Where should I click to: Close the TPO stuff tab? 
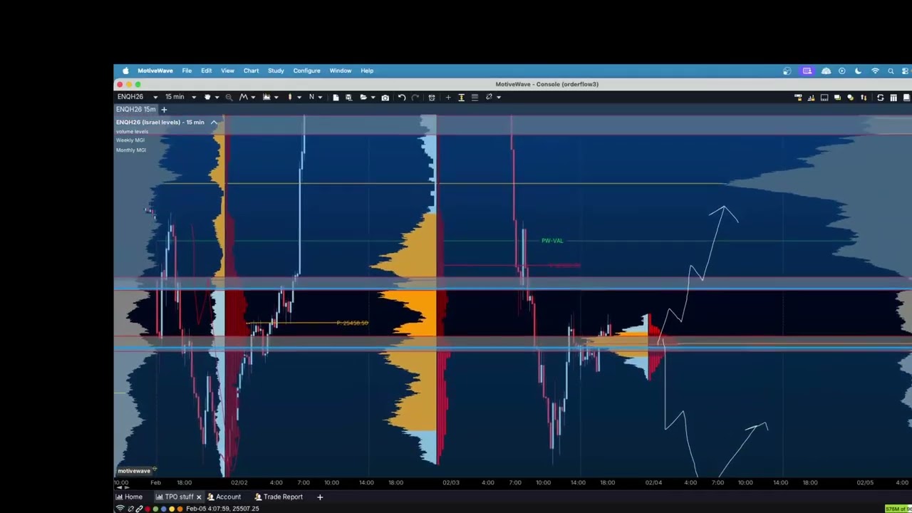(x=199, y=497)
